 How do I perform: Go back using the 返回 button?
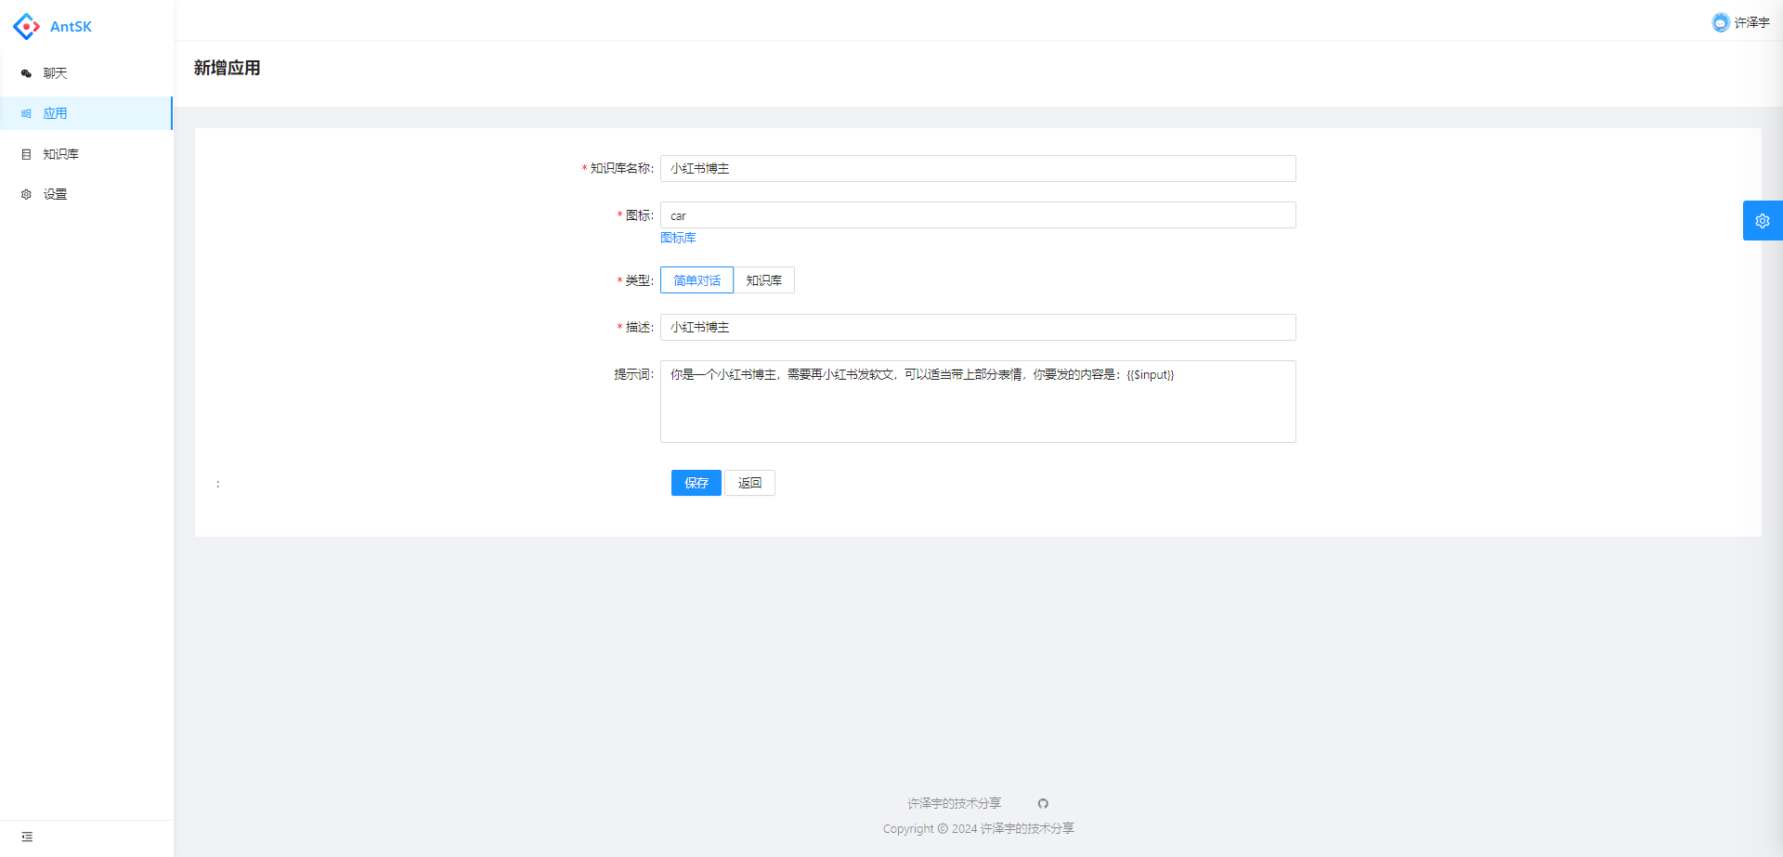pos(749,482)
